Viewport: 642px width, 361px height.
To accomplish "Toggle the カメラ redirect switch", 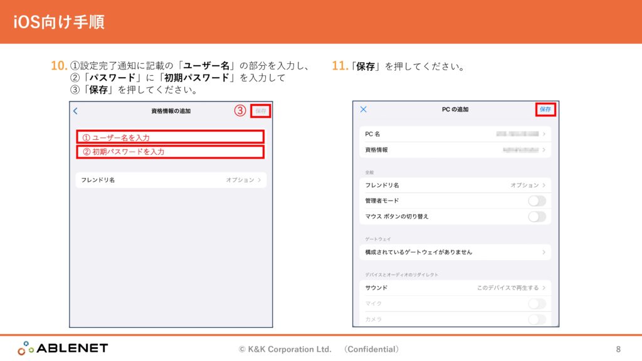I will point(537,319).
